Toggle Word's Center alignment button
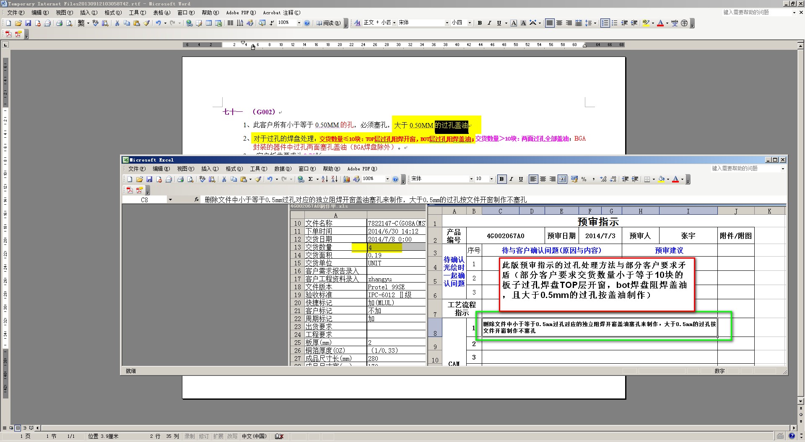 click(559, 23)
